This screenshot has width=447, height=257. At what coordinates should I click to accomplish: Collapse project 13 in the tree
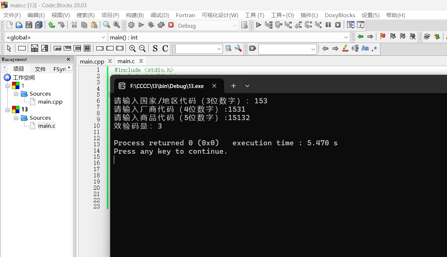[8, 110]
